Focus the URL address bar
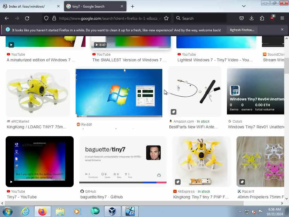289x217 pixels. pyautogui.click(x=110, y=18)
